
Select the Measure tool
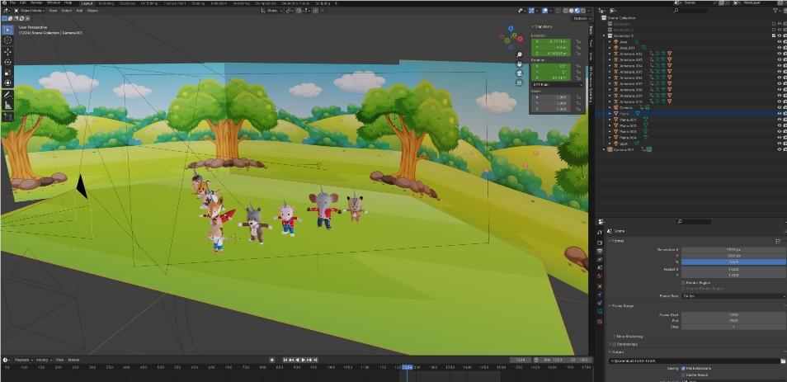[x=8, y=105]
